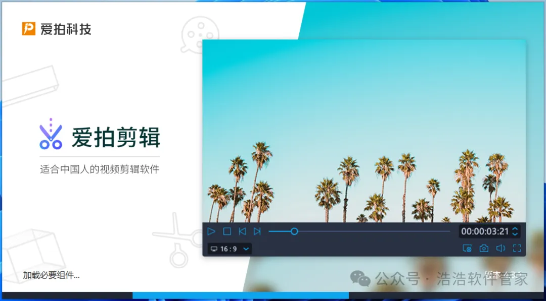546x301 pixels.
Task: Click the orange 爱拍科技 logo icon
Action: [28, 29]
